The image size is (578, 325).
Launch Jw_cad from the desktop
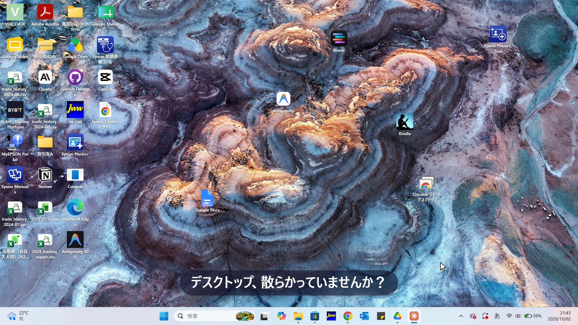click(x=75, y=113)
